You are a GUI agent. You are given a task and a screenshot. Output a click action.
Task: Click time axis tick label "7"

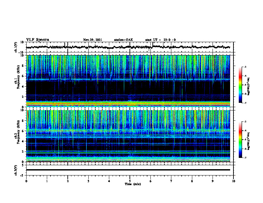click(x=171, y=181)
